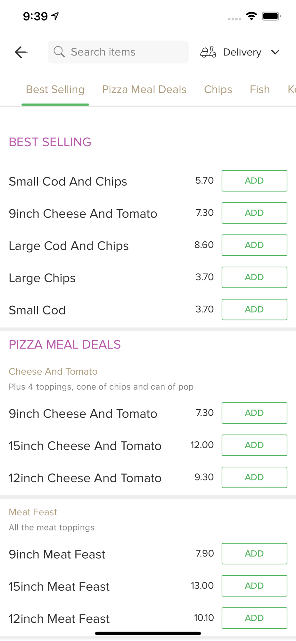Add 15inch Cheese And Tomato pizza

pyautogui.click(x=254, y=445)
